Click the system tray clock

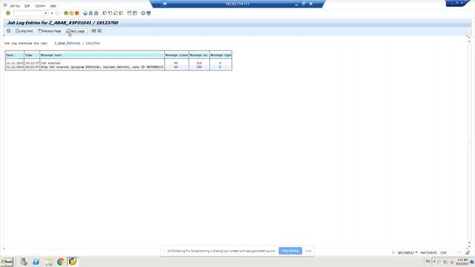[462, 262]
